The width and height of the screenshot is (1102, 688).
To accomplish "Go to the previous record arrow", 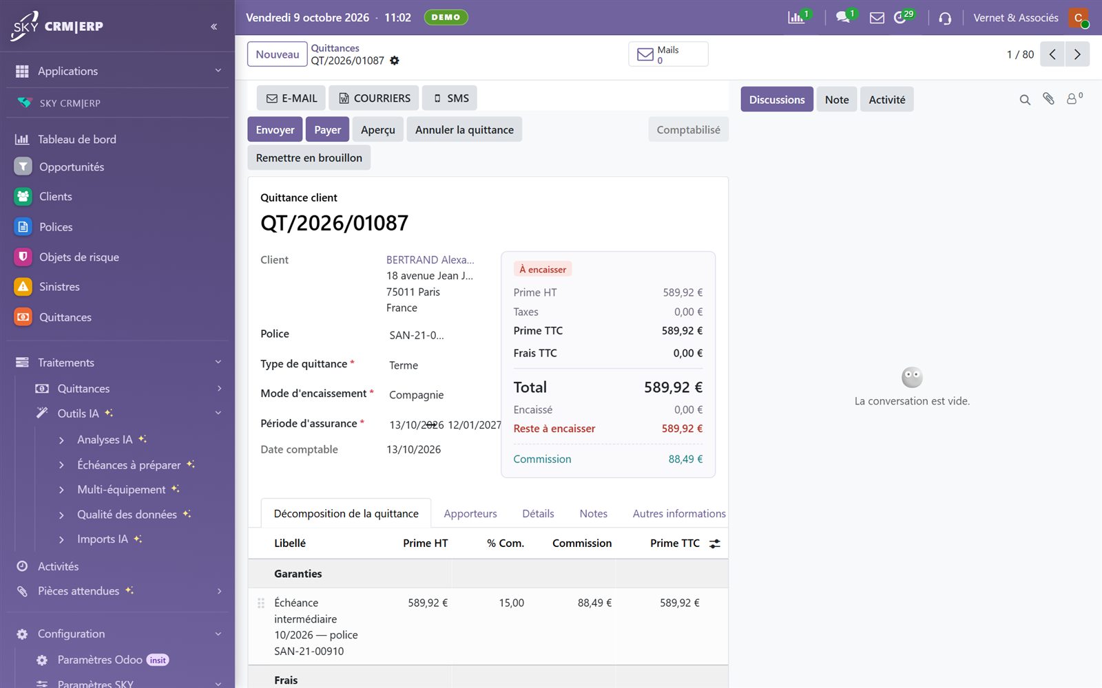I will pyautogui.click(x=1052, y=54).
